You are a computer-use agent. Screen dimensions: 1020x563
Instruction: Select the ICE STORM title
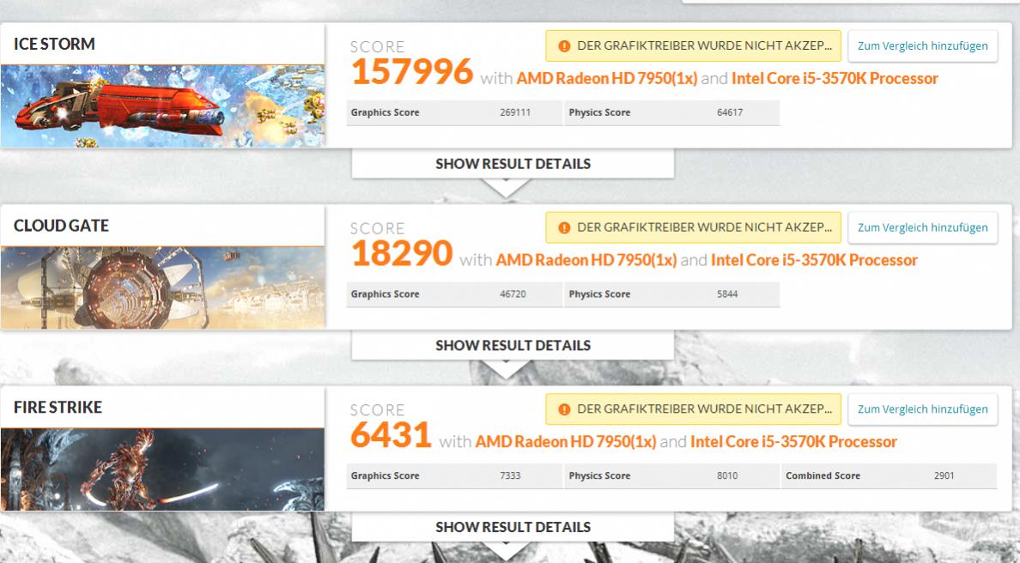pos(55,44)
